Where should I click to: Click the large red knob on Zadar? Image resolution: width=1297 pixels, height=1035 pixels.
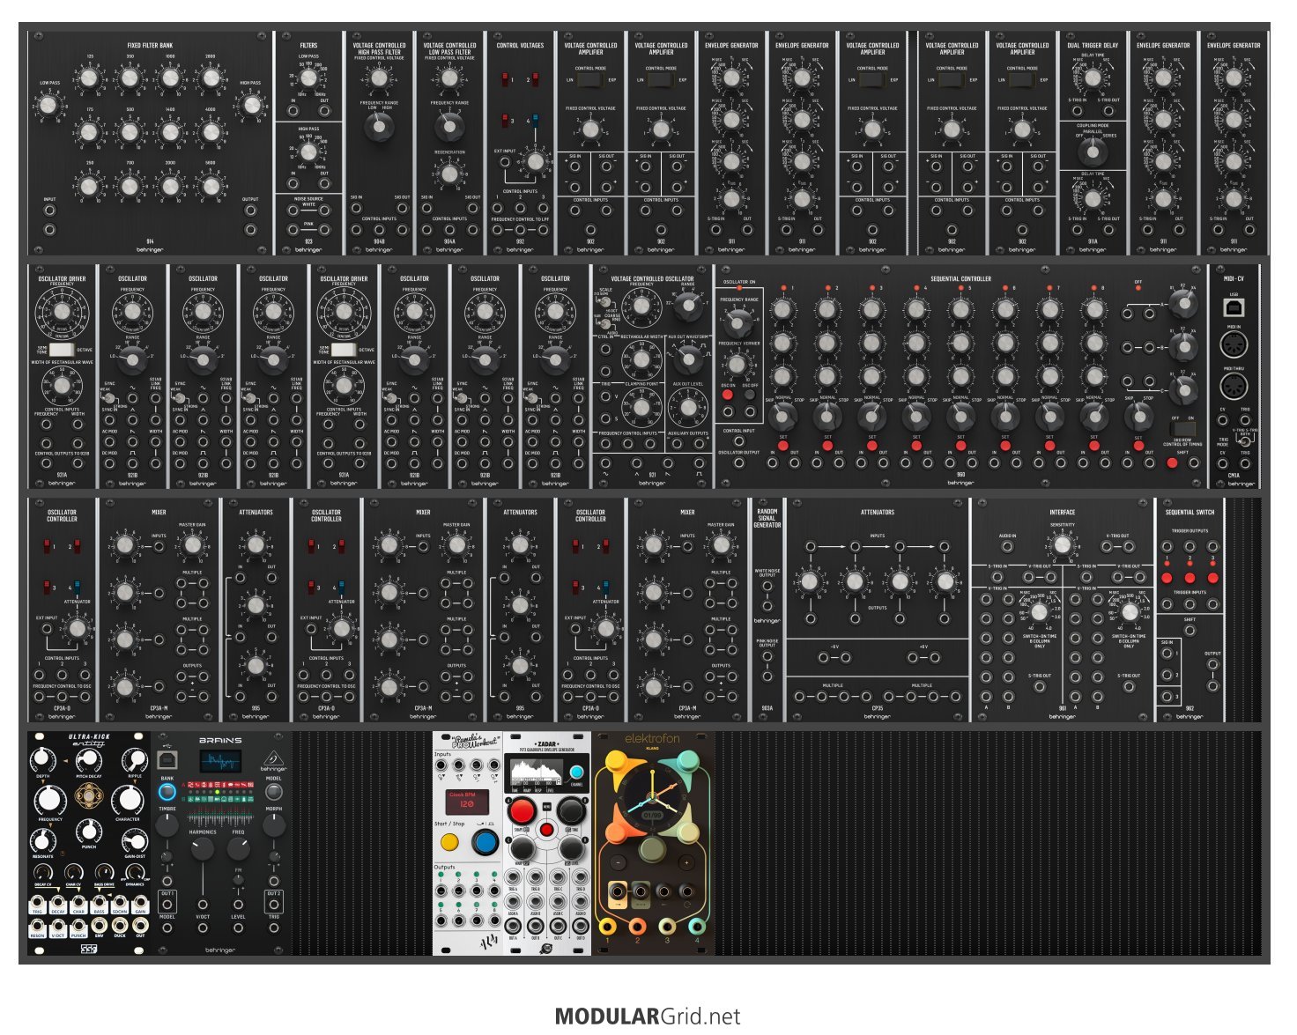click(x=521, y=810)
